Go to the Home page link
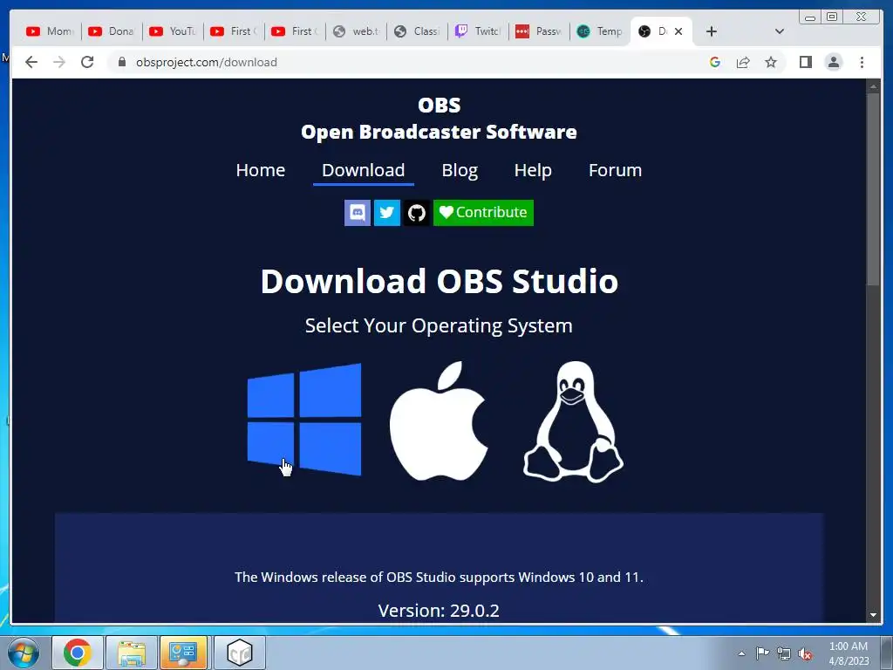The image size is (893, 670). pos(260,170)
